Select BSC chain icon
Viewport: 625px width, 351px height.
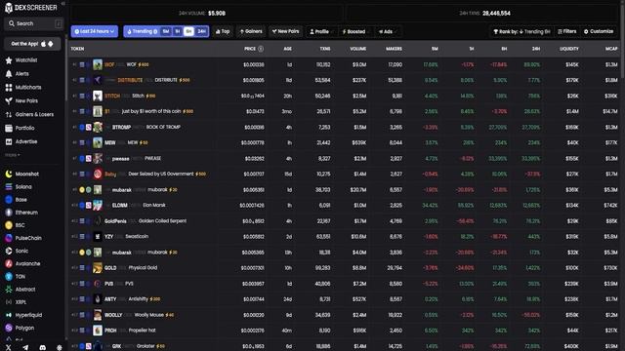click(x=9, y=225)
